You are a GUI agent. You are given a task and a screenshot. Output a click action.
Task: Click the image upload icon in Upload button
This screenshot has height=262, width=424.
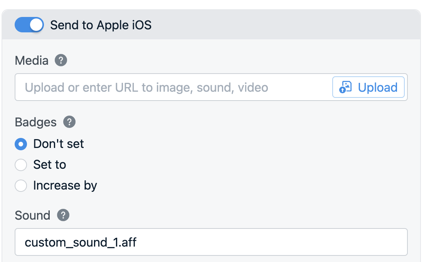pos(345,87)
